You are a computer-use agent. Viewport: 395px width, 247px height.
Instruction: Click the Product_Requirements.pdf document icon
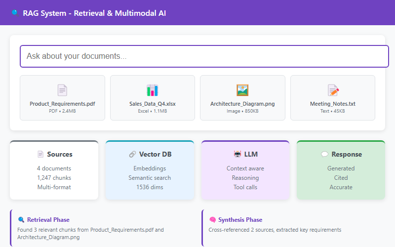pos(62,90)
